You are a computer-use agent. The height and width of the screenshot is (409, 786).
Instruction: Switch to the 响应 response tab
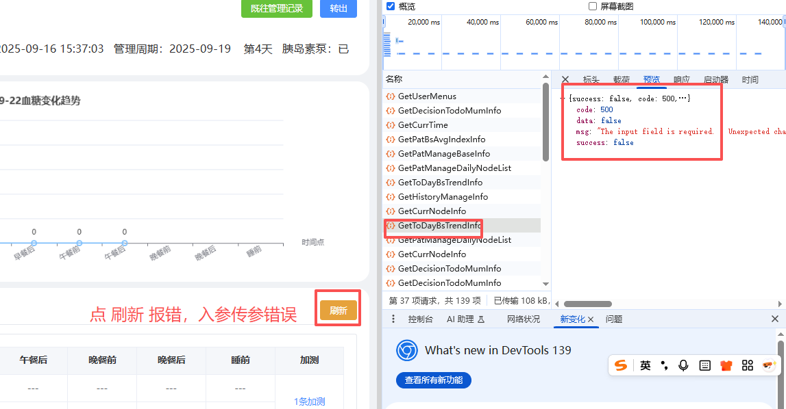click(x=681, y=79)
